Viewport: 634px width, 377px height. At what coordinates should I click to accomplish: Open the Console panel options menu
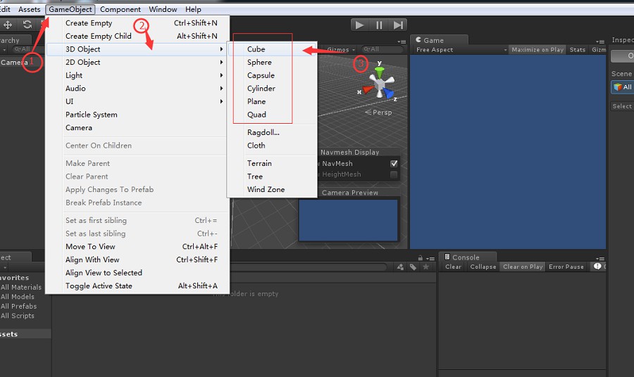(x=600, y=258)
